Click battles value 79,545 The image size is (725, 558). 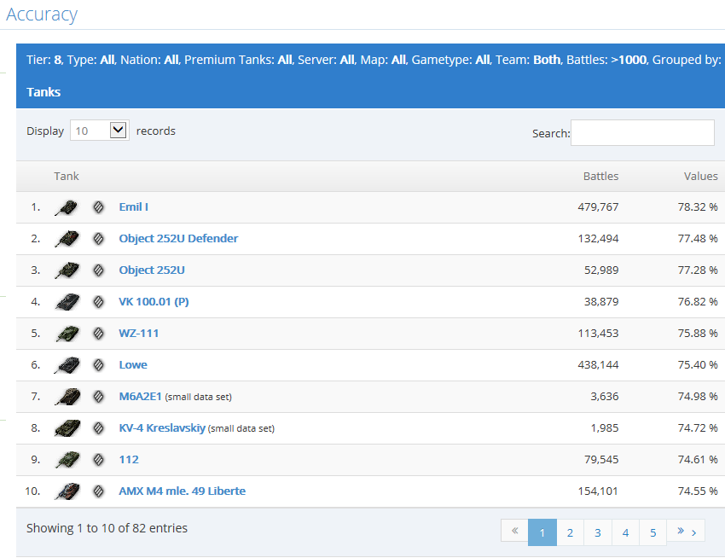click(x=601, y=459)
